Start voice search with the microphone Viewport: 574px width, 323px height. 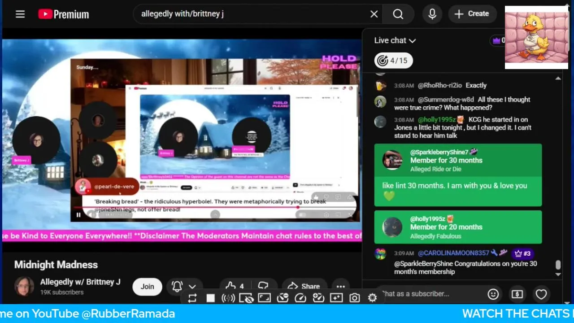[432, 14]
